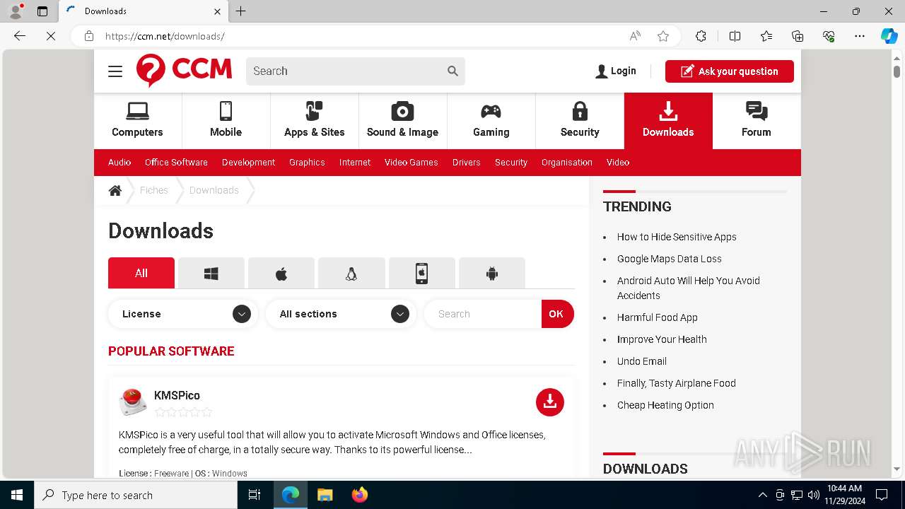Open the Downloads main tab
Viewport: 905px width, 509px height.
[x=668, y=120]
